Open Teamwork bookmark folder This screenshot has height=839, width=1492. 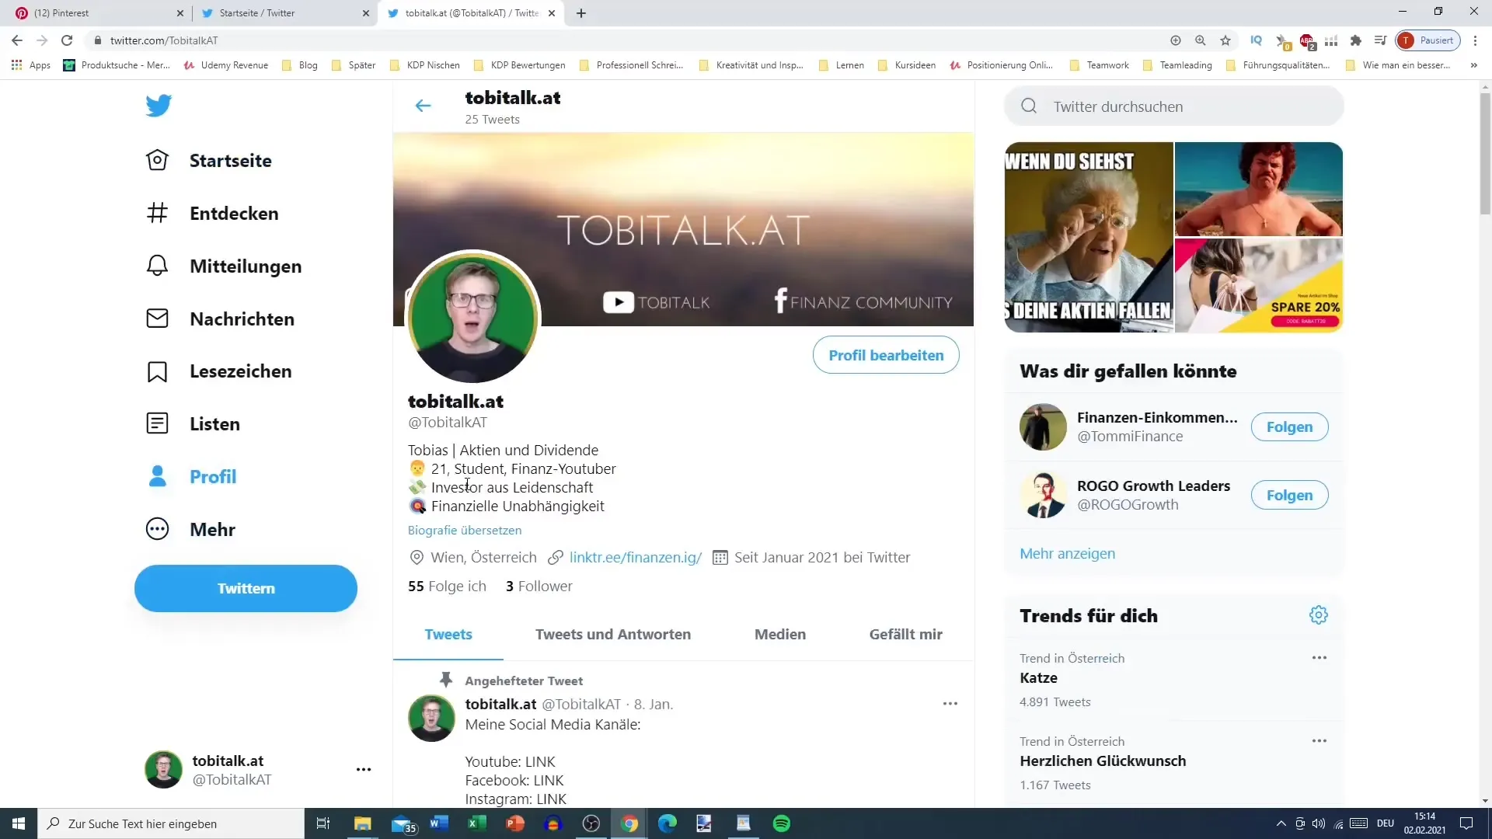[x=1100, y=65]
